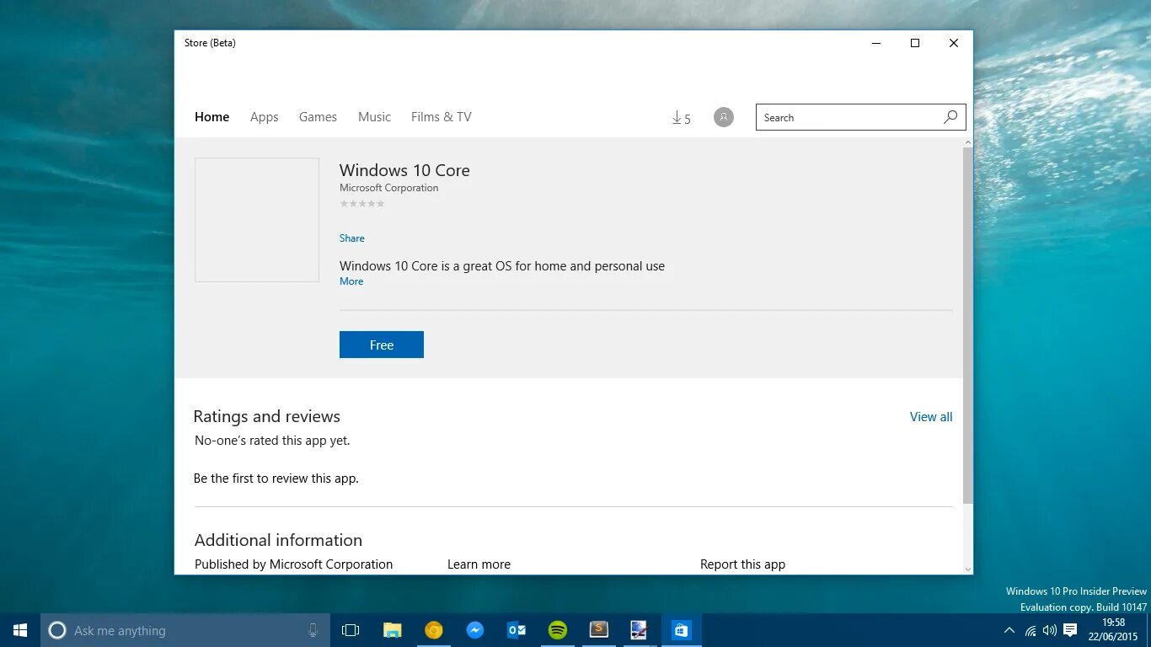Click the Share link
The image size is (1151, 647).
(x=352, y=238)
